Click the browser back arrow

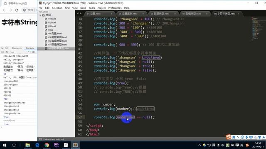click(x=4, y=10)
